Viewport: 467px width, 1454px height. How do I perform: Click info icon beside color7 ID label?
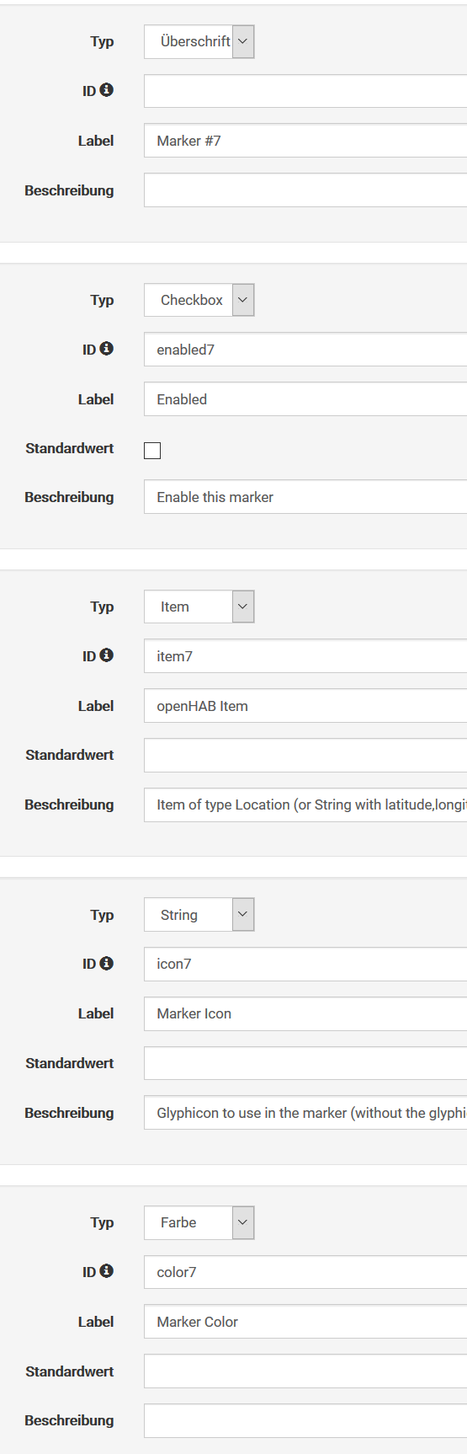click(107, 1271)
